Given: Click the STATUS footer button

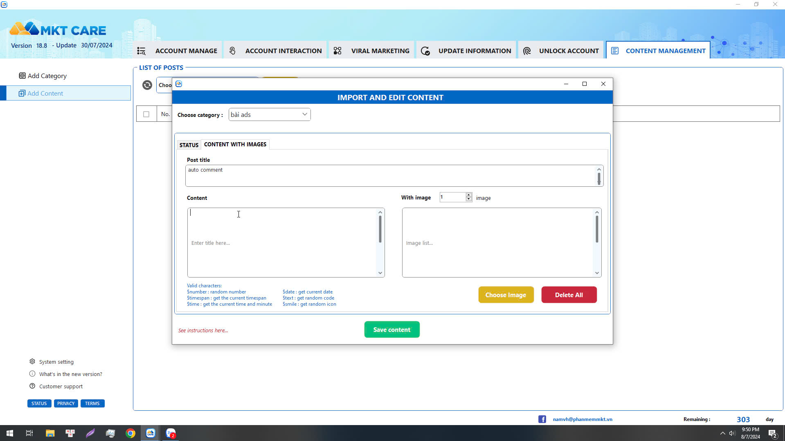Looking at the screenshot, I should (x=39, y=403).
